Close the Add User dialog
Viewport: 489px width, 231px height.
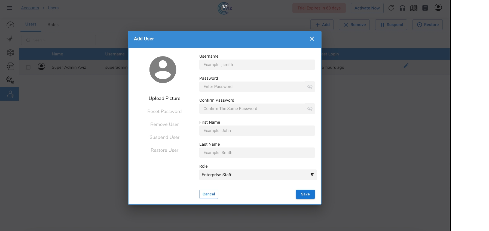click(312, 39)
